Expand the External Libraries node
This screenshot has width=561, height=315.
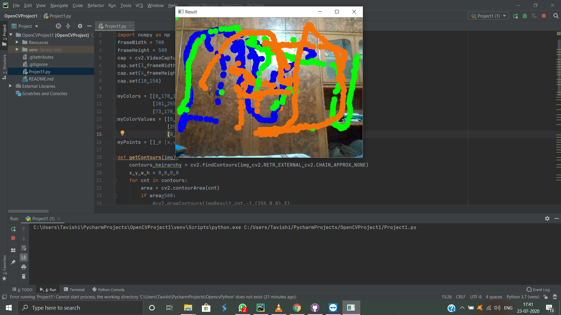coord(11,86)
